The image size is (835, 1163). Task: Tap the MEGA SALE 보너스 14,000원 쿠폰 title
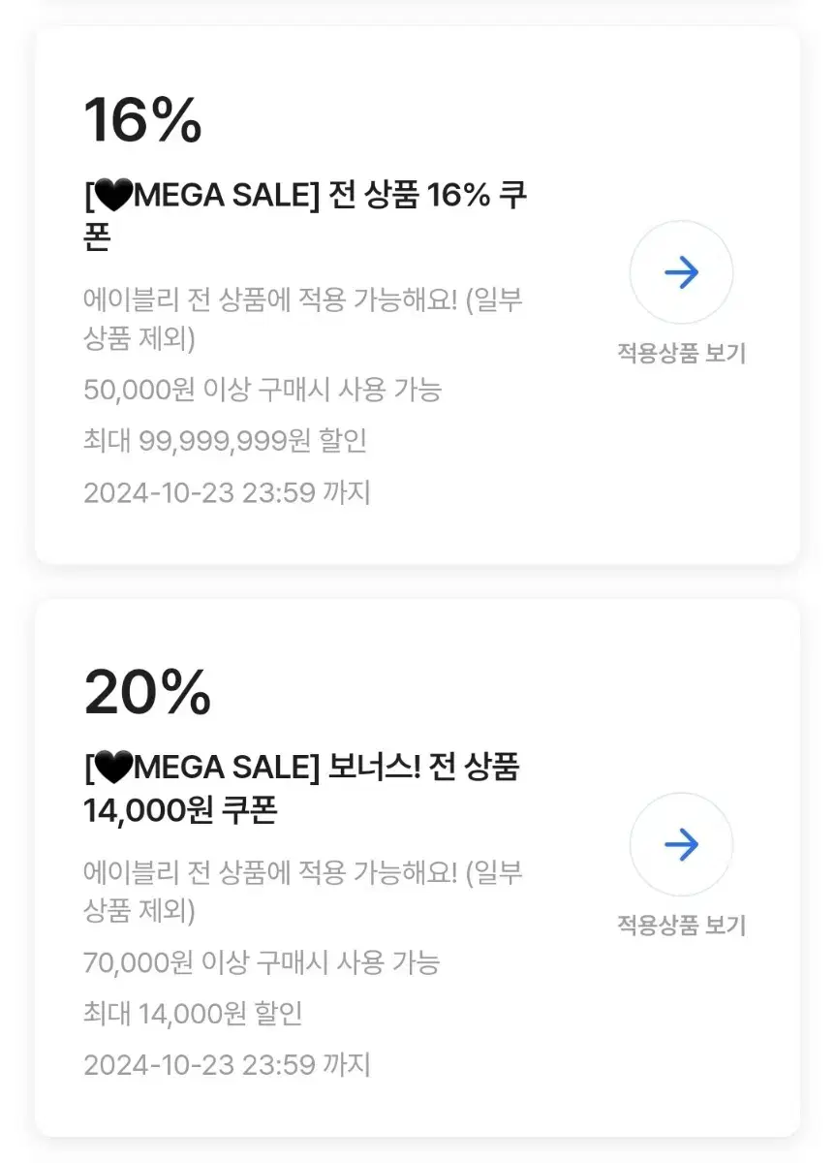(x=302, y=788)
